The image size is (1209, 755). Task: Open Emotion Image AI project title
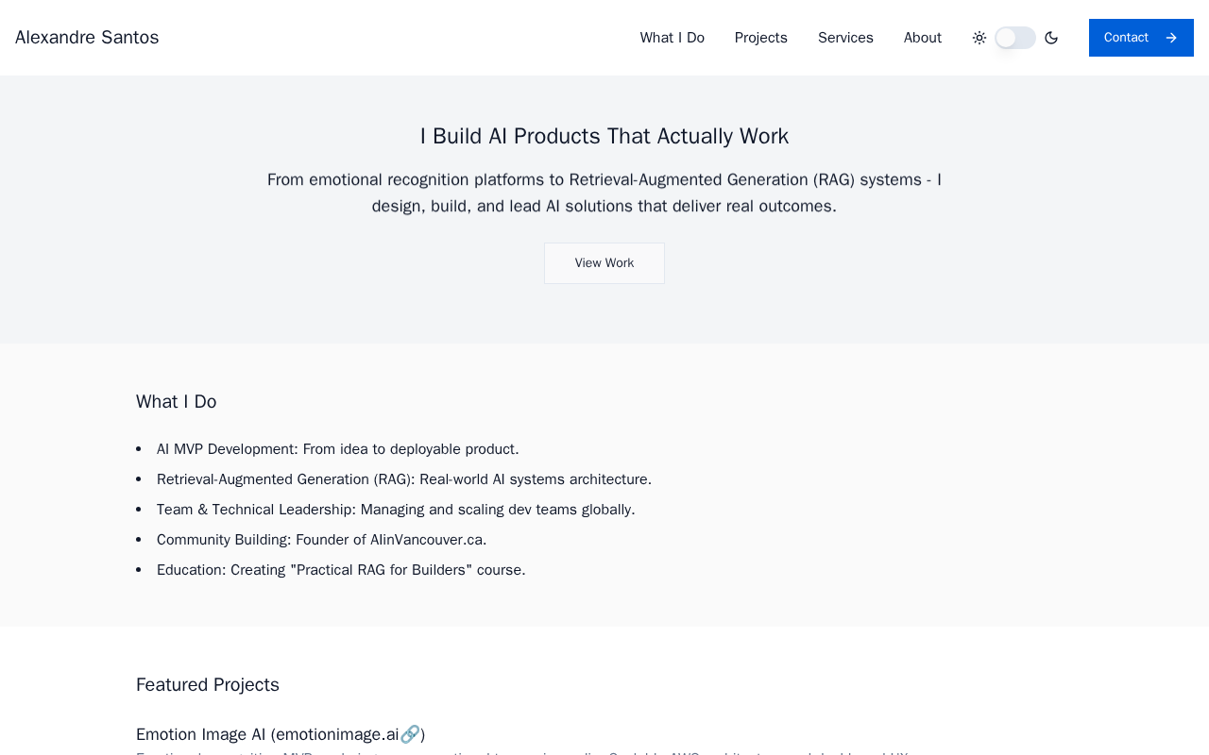click(281, 734)
